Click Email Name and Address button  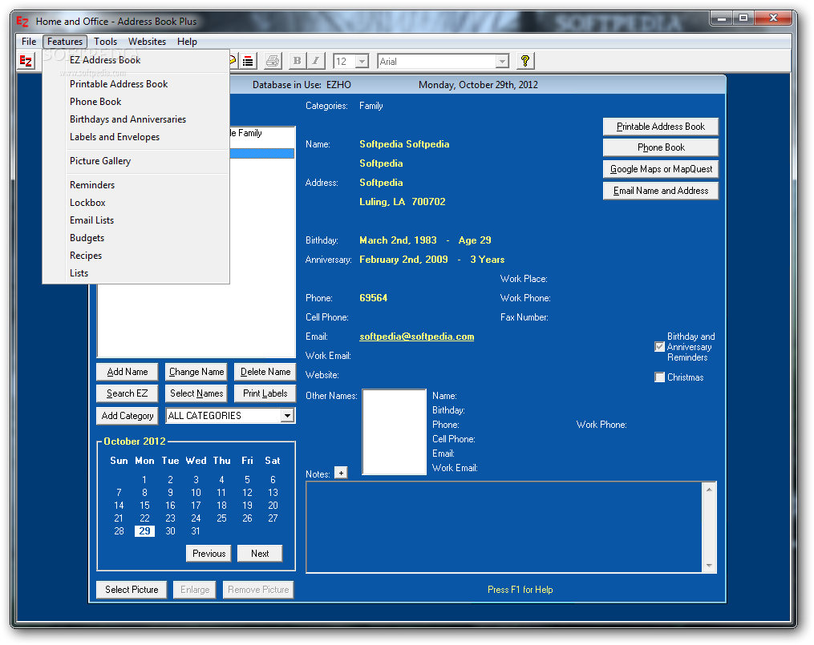[x=660, y=191]
